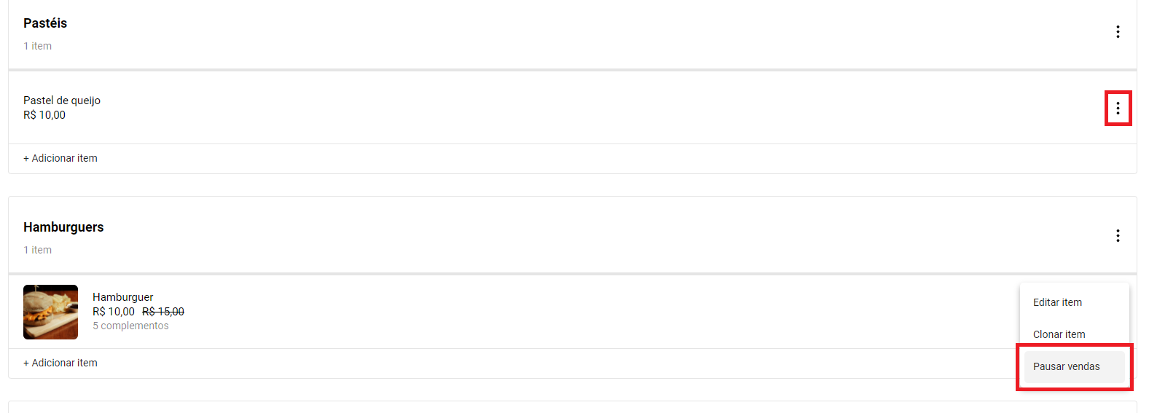Click the Pastel de queijo item name
The width and height of the screenshot is (1149, 413).
[62, 101]
